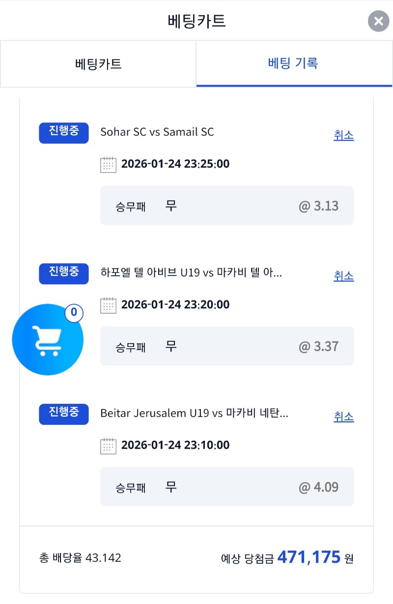The width and height of the screenshot is (393, 604).
Task: Click the total odds 43.142 text
Action: [80, 558]
